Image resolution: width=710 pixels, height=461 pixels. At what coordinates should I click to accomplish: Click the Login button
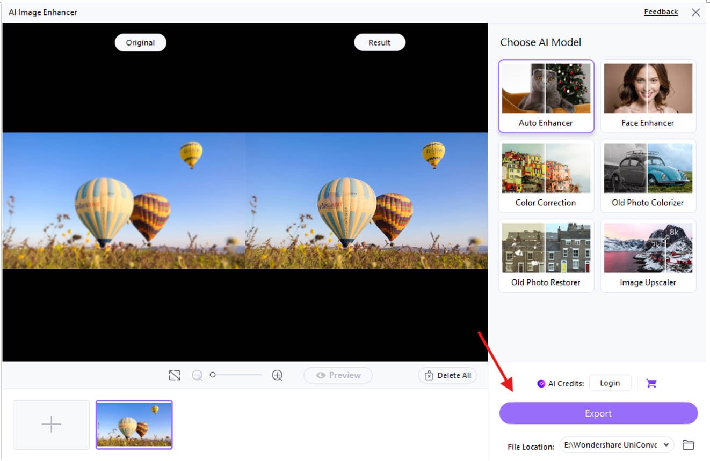(610, 383)
